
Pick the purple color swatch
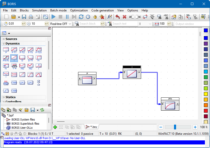[x=206, y=43]
